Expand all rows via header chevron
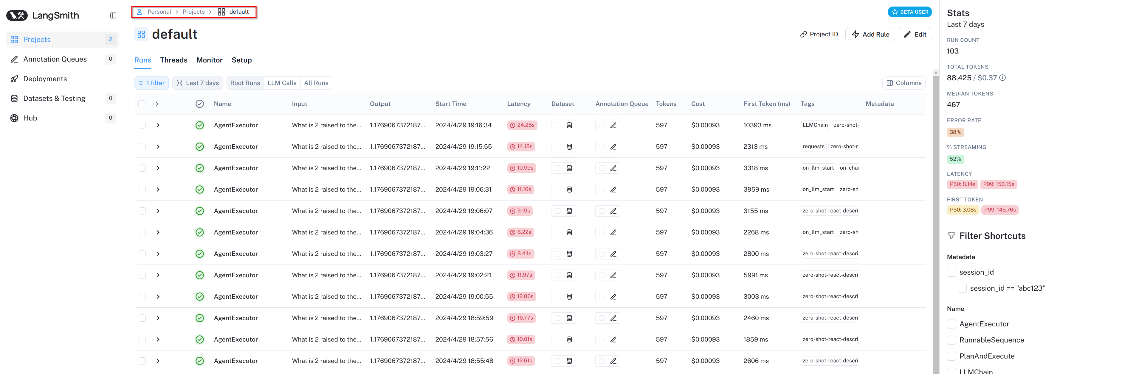Screen dimensions: 1136x374 tap(157, 104)
